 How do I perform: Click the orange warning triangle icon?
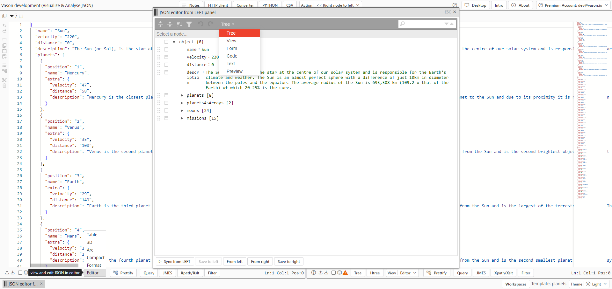pyautogui.click(x=345, y=273)
